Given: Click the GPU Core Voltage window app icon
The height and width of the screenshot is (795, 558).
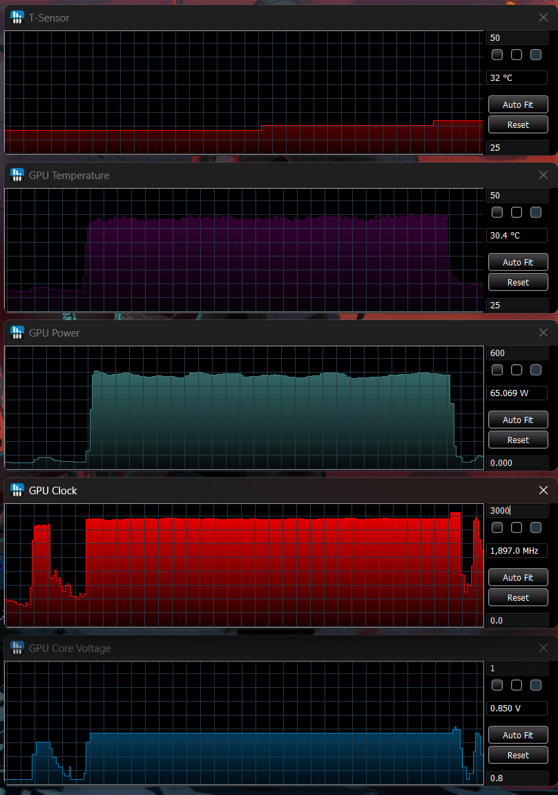Looking at the screenshot, I should tap(17, 648).
